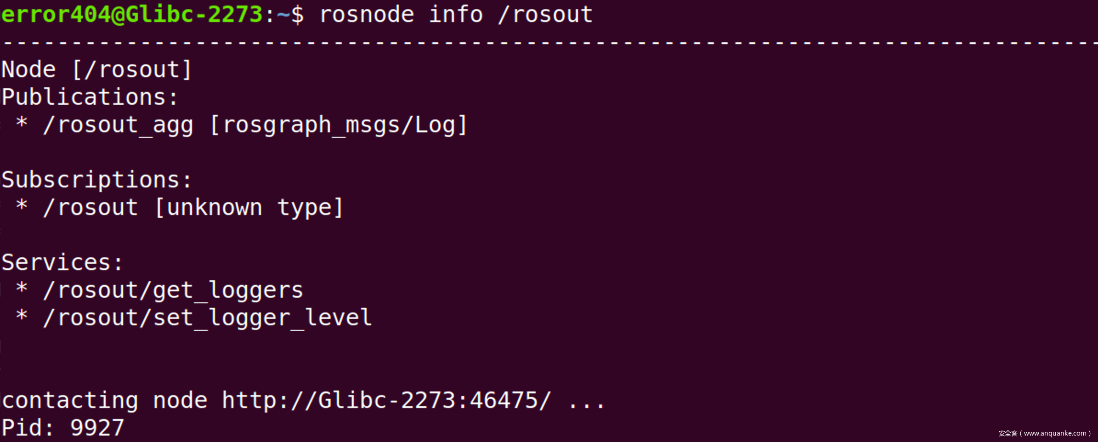The image size is (1098, 442).
Task: Select the Publications: header
Action: click(x=90, y=97)
